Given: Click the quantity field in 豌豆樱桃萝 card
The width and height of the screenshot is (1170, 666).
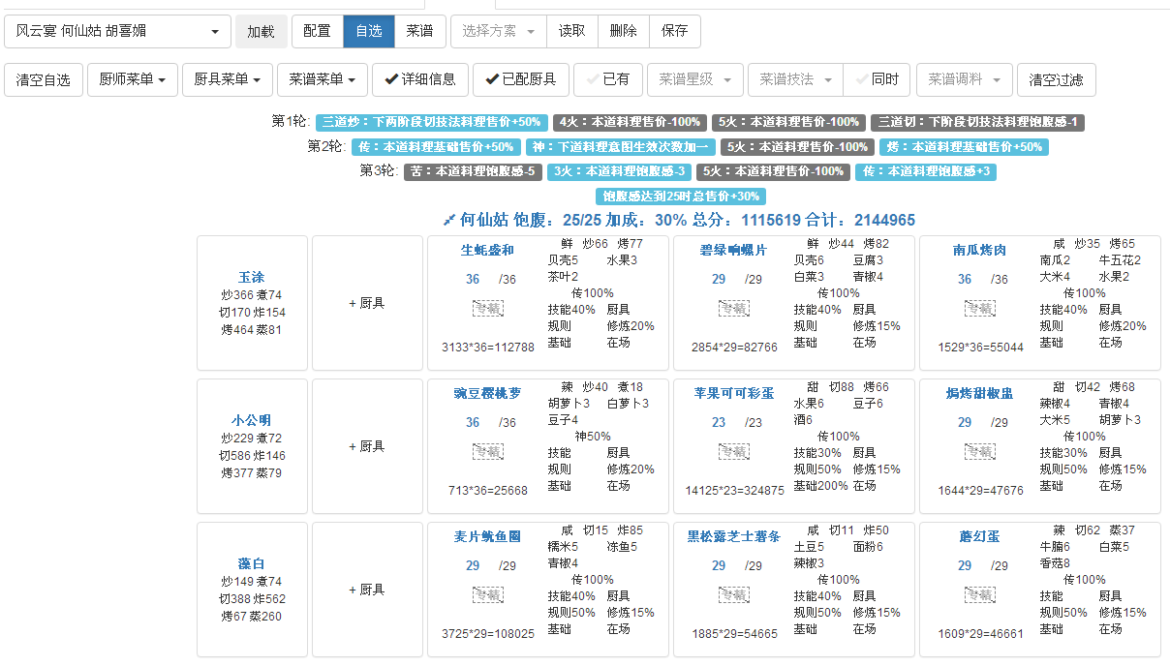Looking at the screenshot, I should tap(473, 422).
